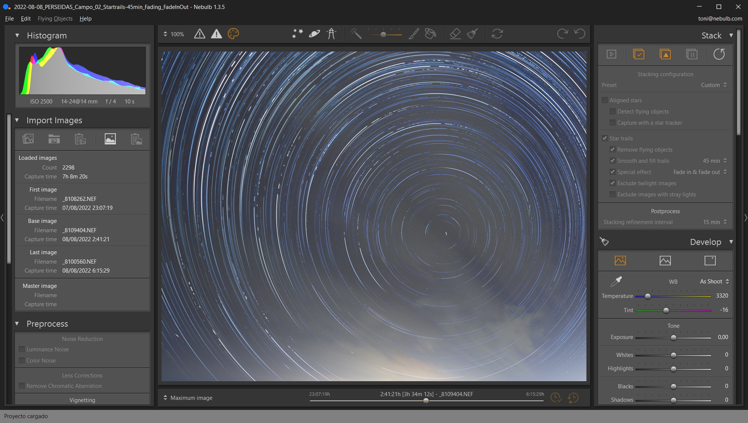The width and height of the screenshot is (748, 423).
Task: Click the filled warning triangle icon
Action: coord(216,34)
